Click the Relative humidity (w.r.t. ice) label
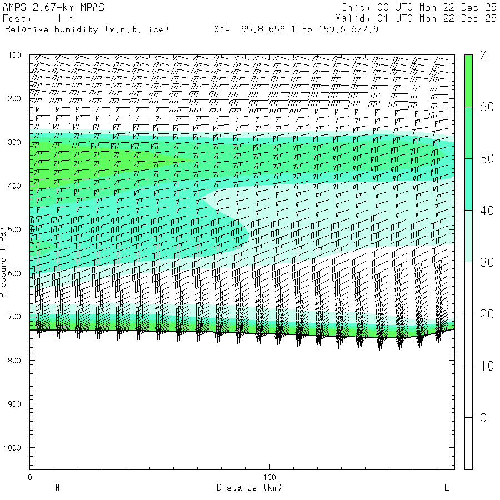The height and width of the screenshot is (500, 500). (x=87, y=29)
